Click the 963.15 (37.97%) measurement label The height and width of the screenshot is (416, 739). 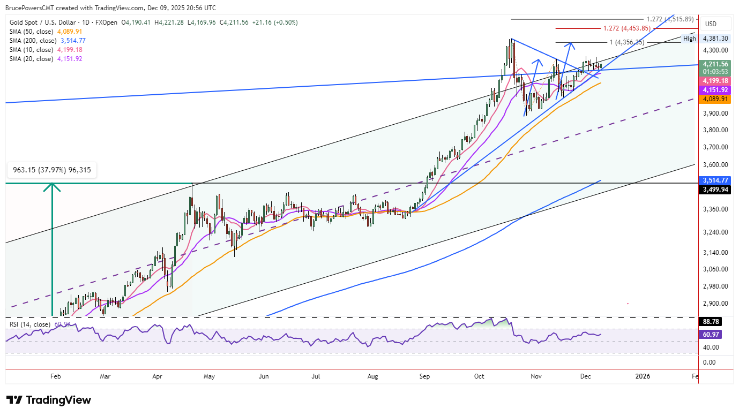(52, 171)
